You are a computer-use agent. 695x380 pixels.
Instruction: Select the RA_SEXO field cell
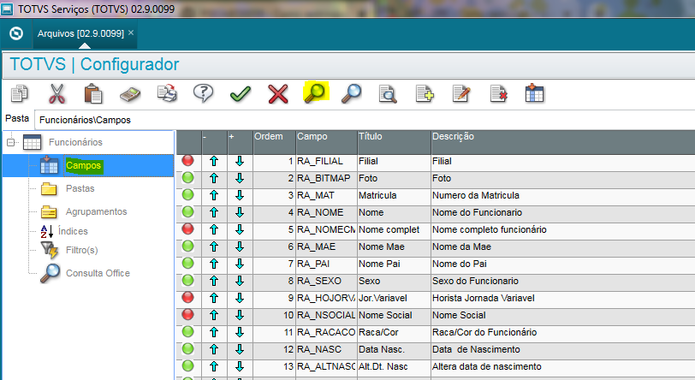point(326,281)
